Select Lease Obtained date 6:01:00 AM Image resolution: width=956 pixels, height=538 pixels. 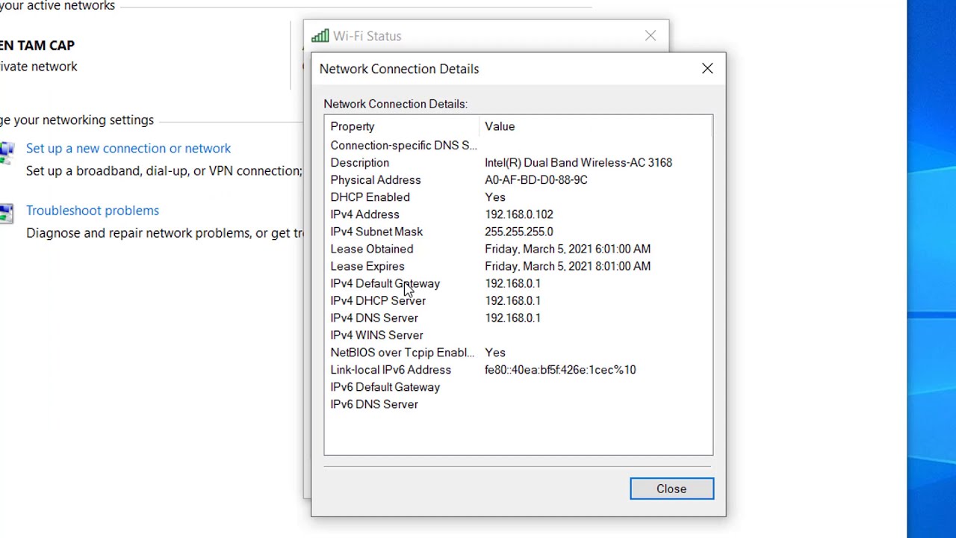(568, 248)
